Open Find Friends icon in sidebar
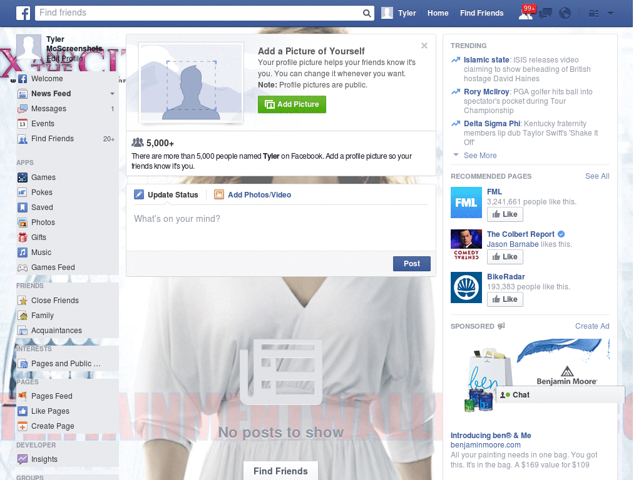The height and width of the screenshot is (480, 641). click(23, 139)
